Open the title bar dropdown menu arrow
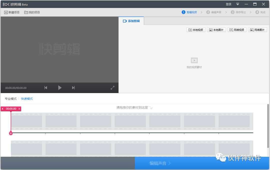The height and width of the screenshot is (170, 270). [238, 4]
